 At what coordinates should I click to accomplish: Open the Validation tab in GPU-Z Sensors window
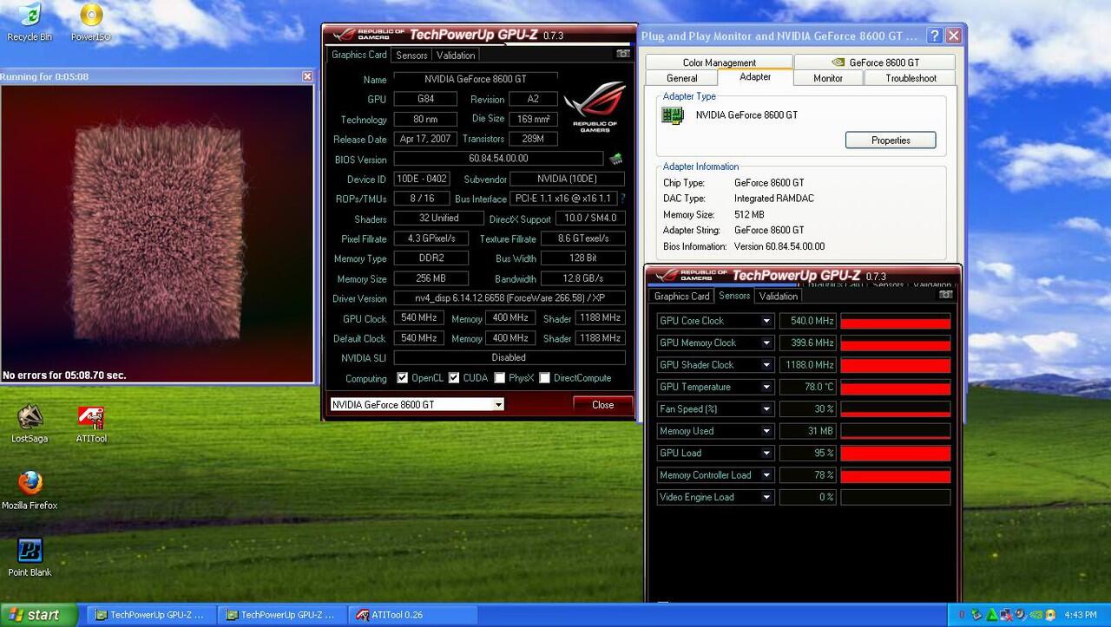[x=778, y=296]
